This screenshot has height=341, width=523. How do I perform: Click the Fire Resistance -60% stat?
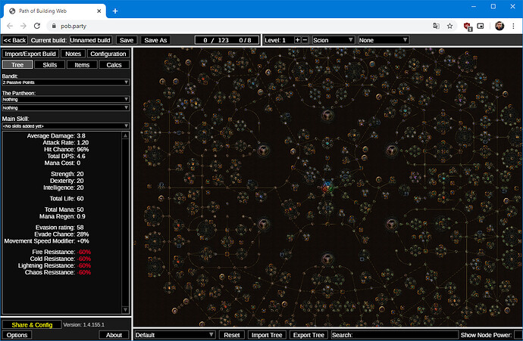pos(61,252)
